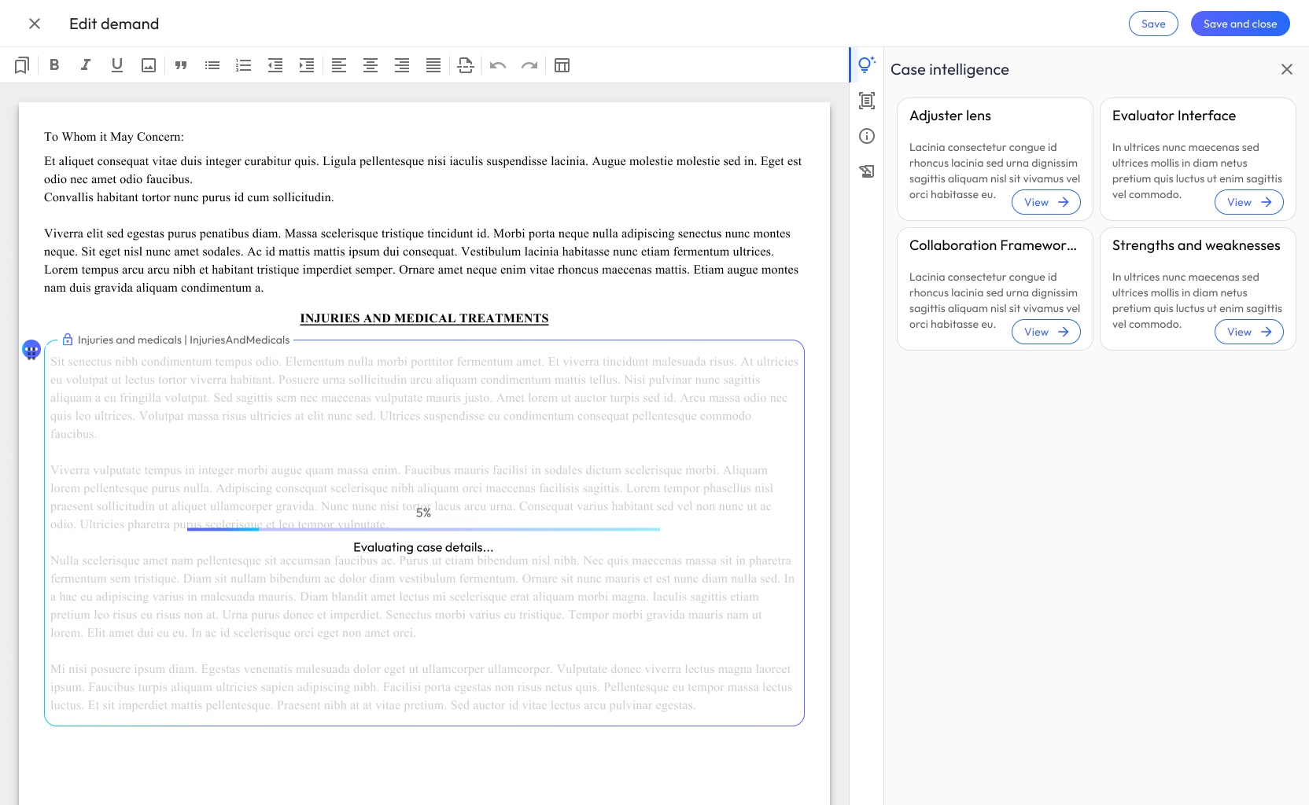Image resolution: width=1309 pixels, height=805 pixels.
Task: Click the 'Edit demand' page title
Action: pyautogui.click(x=114, y=24)
